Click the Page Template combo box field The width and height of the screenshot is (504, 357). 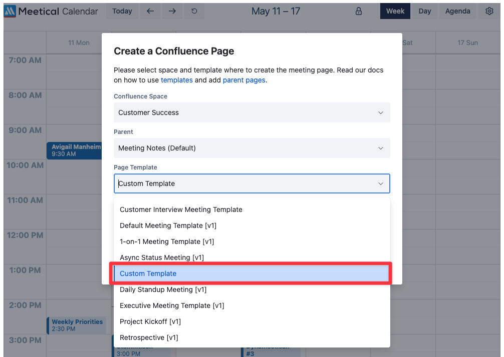coord(252,183)
